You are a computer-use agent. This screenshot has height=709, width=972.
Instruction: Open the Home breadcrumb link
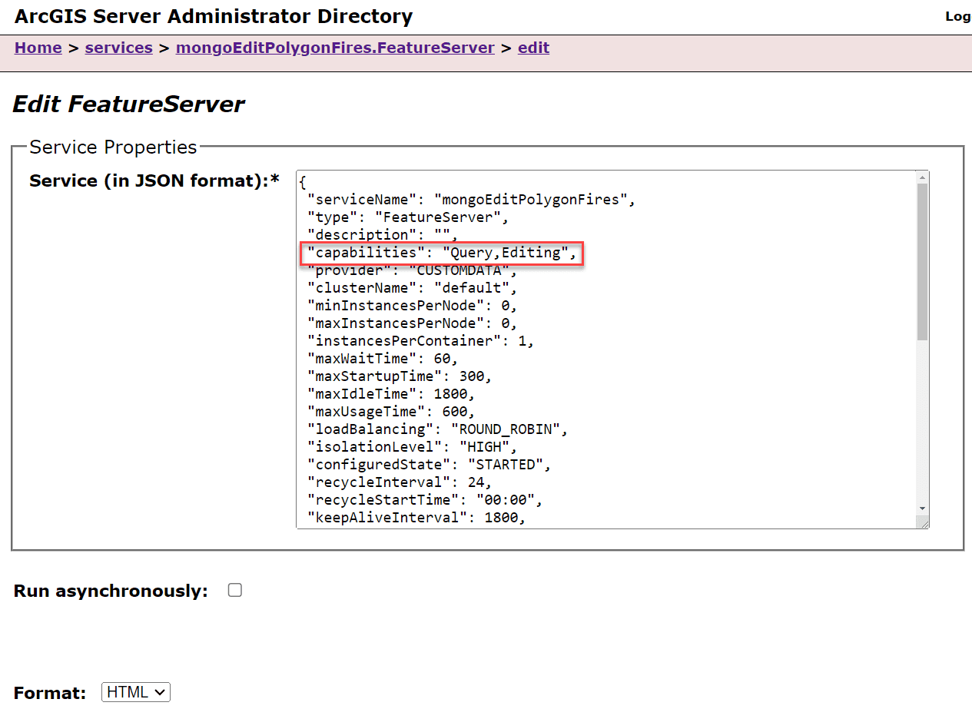coord(38,48)
